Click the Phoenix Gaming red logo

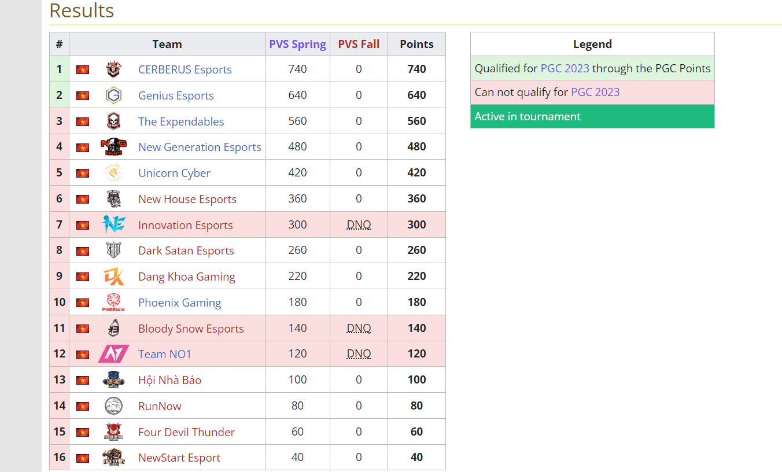point(113,303)
